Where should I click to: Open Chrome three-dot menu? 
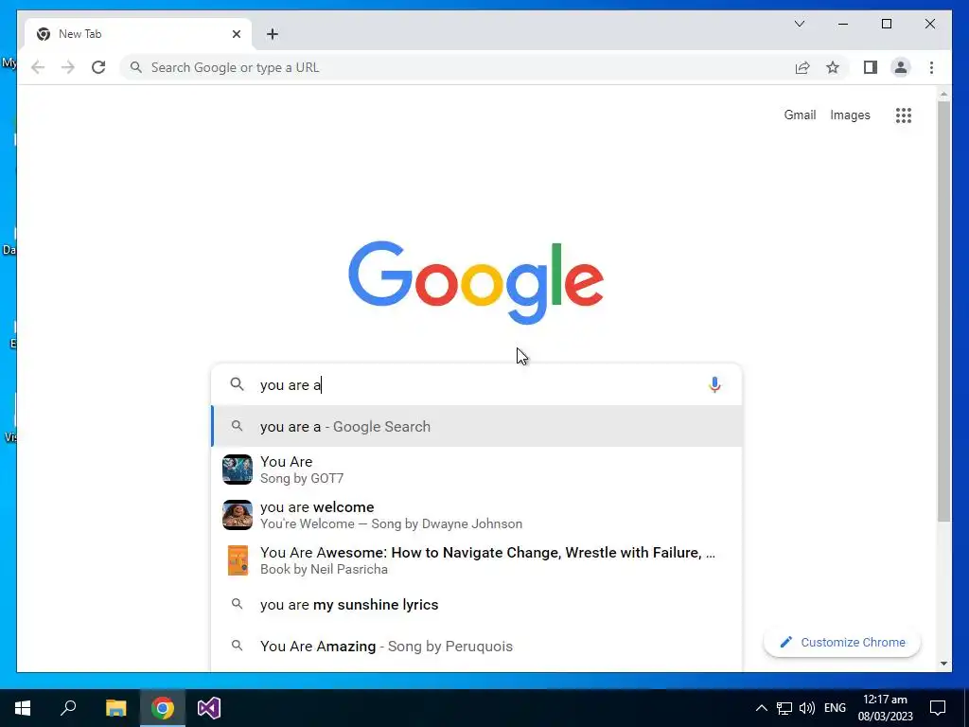coord(931,67)
